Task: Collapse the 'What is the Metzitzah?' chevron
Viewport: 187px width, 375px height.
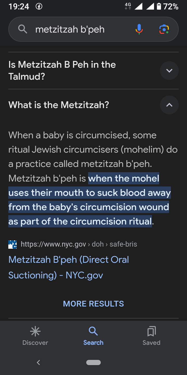Action: tap(169, 105)
